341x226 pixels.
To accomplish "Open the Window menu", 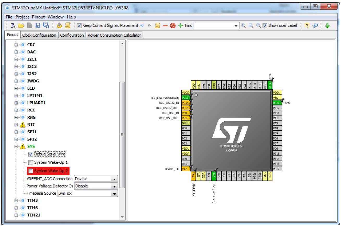I will [55, 17].
